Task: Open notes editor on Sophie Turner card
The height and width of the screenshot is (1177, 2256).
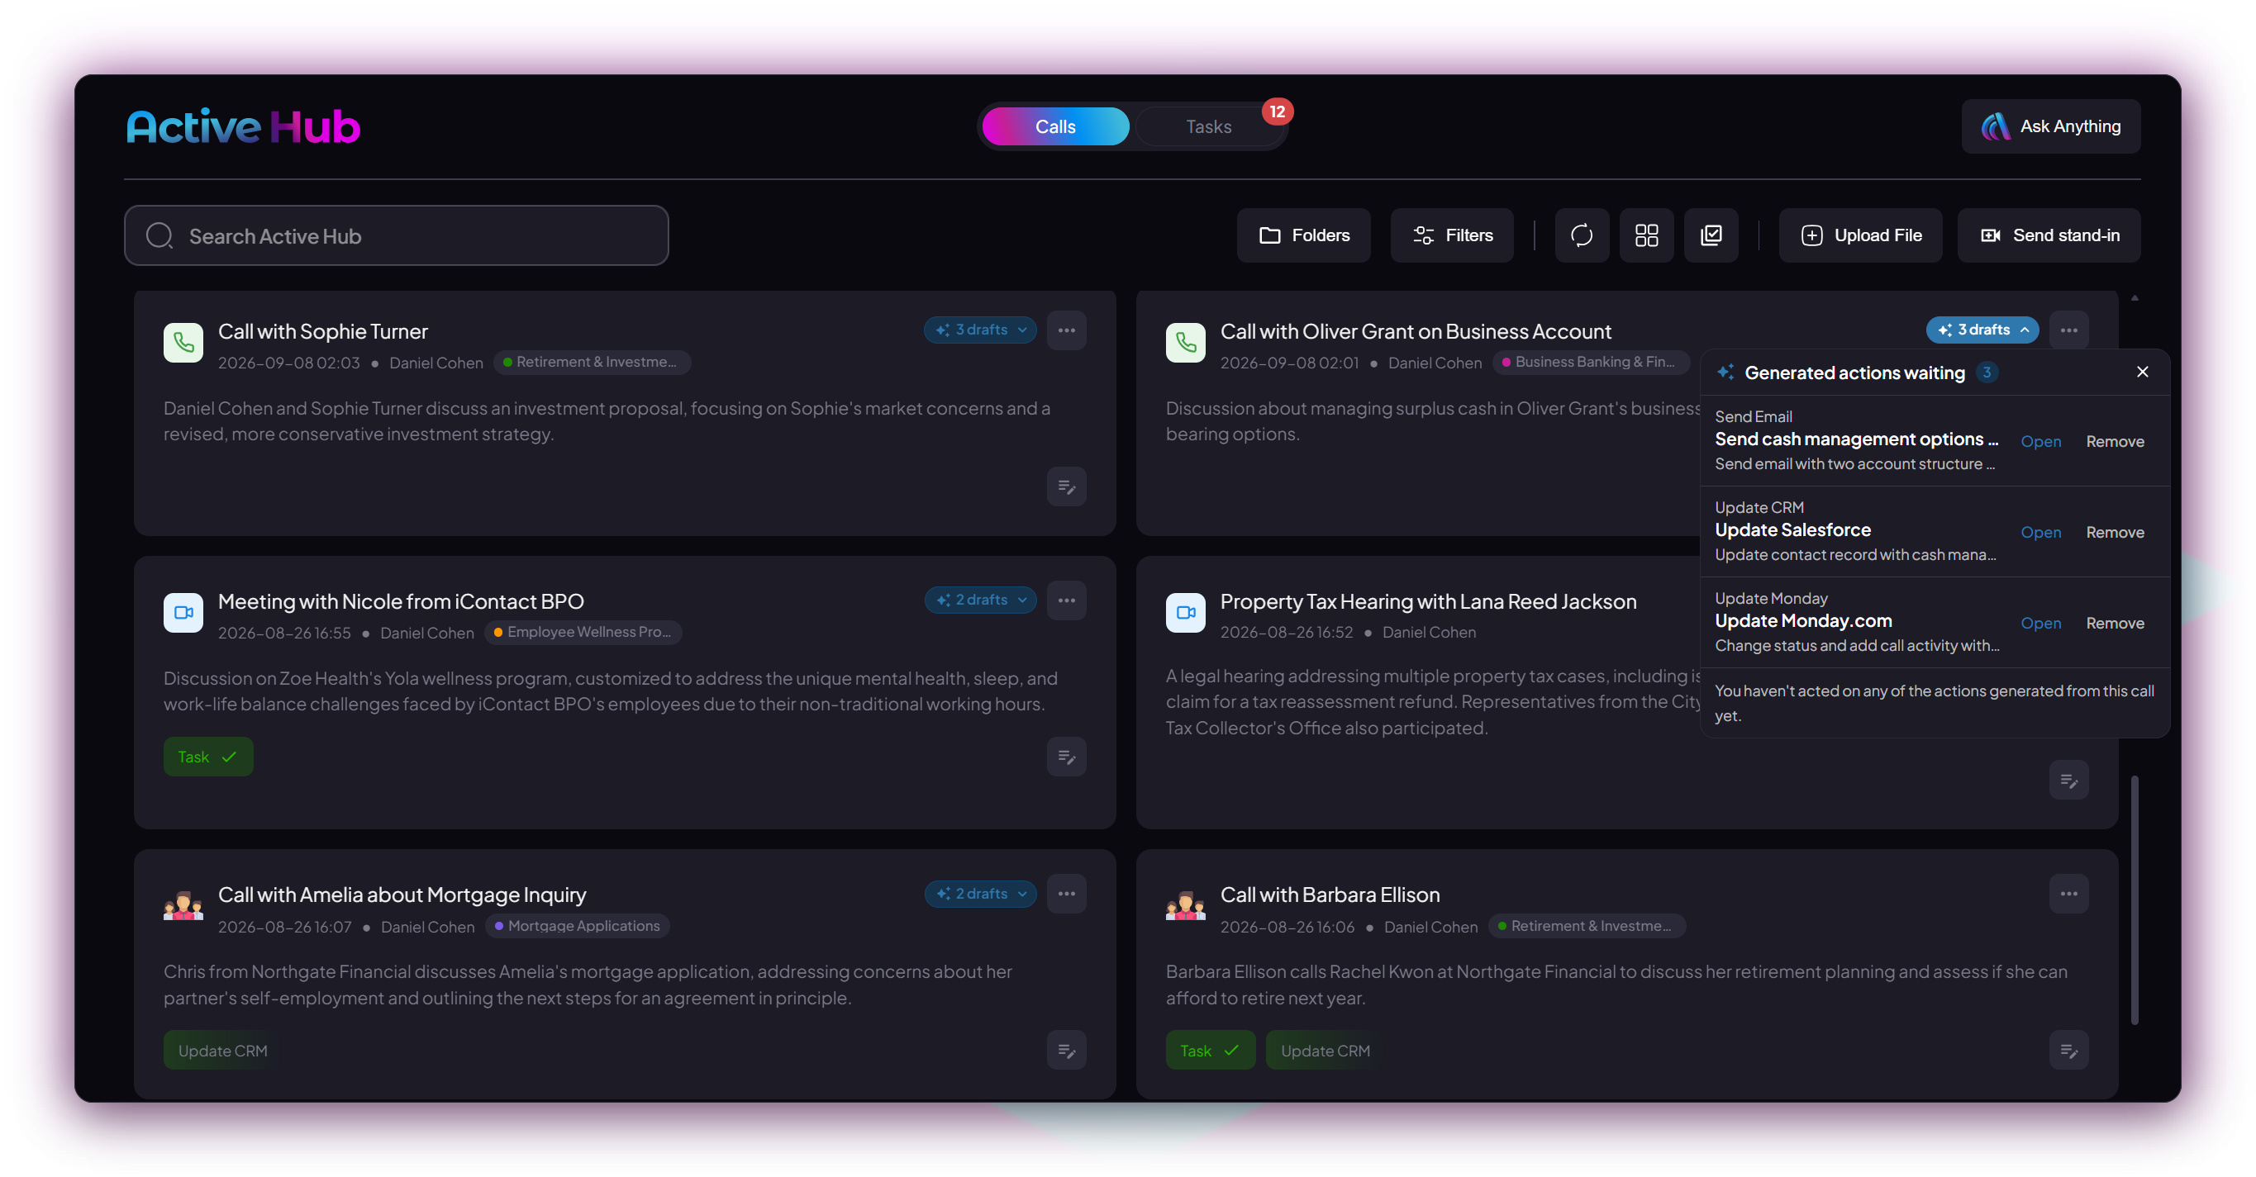Action: pyautogui.click(x=1066, y=486)
